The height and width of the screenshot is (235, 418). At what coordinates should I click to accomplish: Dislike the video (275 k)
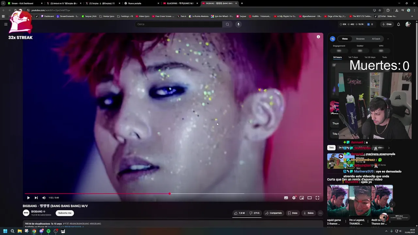click(x=254, y=213)
